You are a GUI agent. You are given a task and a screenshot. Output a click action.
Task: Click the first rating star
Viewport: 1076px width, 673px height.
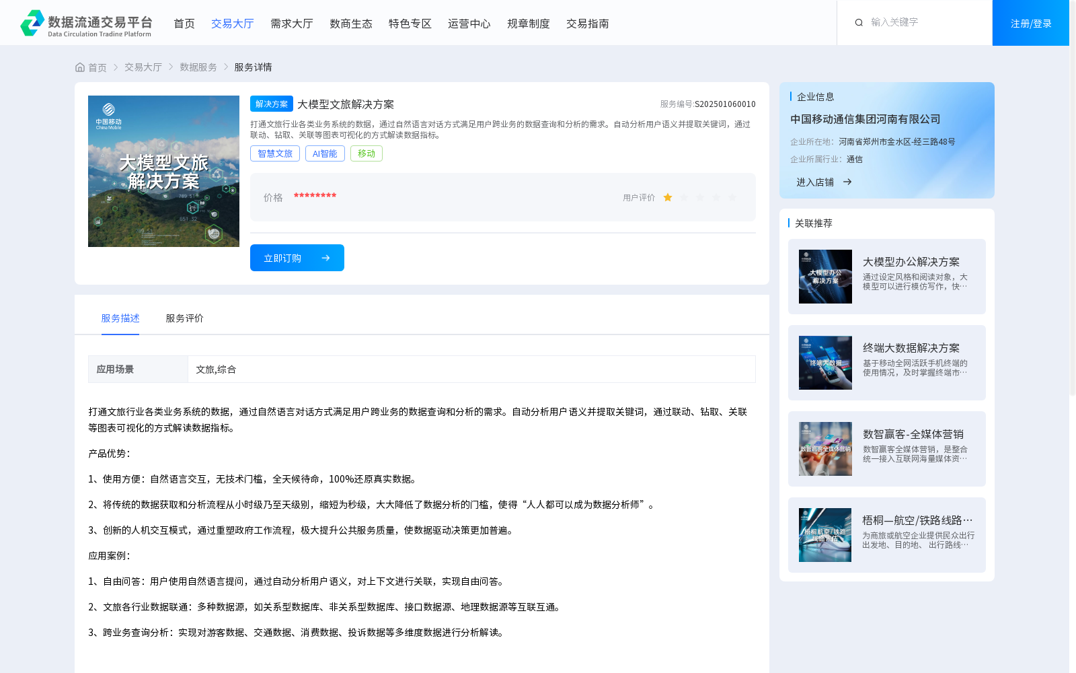pyautogui.click(x=668, y=197)
